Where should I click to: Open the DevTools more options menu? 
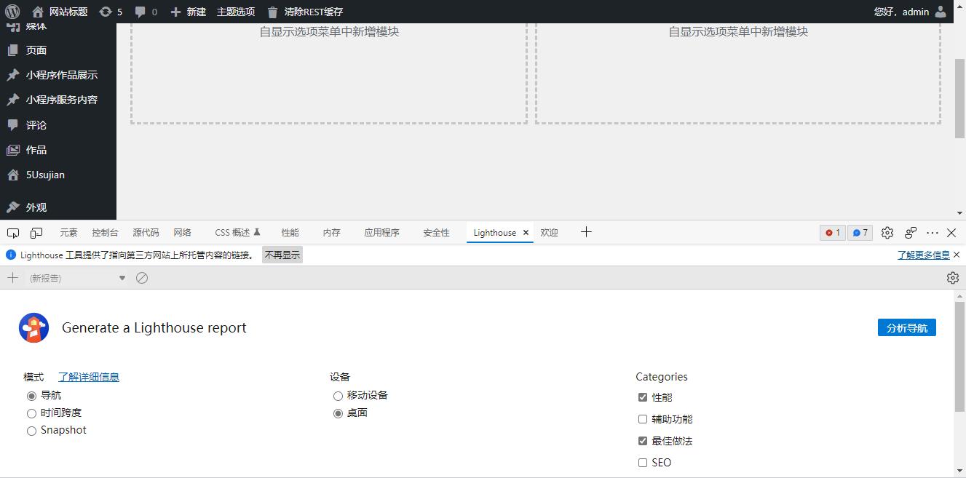coord(932,232)
